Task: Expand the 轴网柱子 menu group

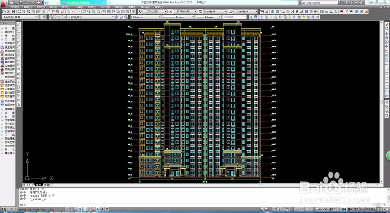Action: [x=7, y=32]
